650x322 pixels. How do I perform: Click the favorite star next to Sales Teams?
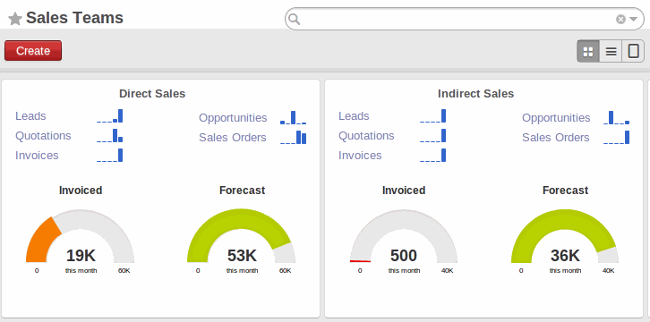coord(15,19)
